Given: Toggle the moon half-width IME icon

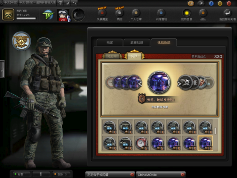Looking at the screenshot, I should (x=67, y=3).
